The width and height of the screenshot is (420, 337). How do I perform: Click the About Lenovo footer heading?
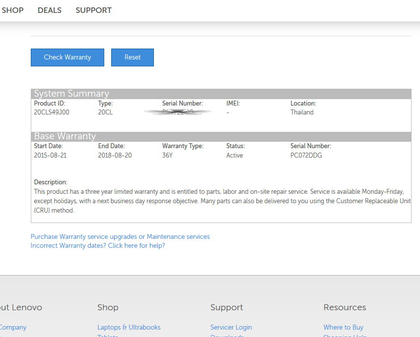[21, 308]
